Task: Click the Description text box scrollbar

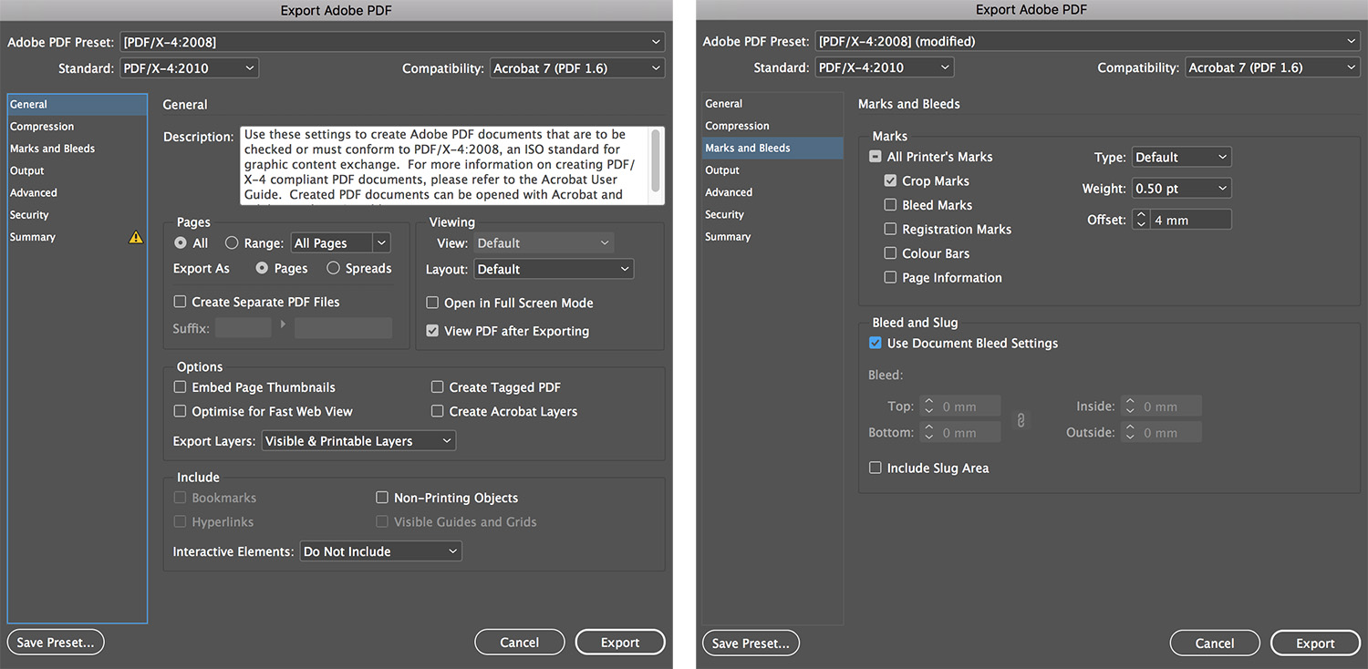Action: coord(656,160)
